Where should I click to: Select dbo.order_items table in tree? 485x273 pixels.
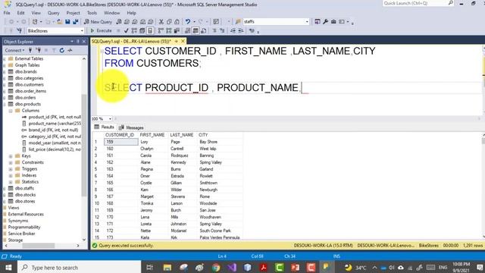[x=30, y=91]
